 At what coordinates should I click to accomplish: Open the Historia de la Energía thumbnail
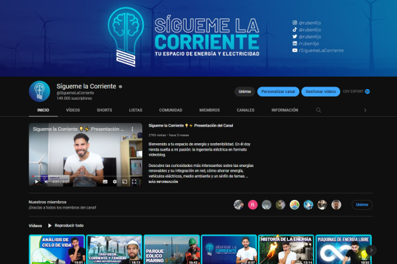(286, 249)
